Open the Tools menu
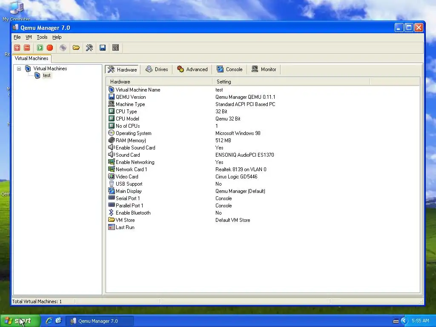 pyautogui.click(x=42, y=37)
